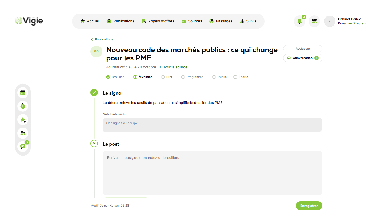Open the sidebar chat icon with badge 3
This screenshot has width=384, height=218.
coord(23,146)
